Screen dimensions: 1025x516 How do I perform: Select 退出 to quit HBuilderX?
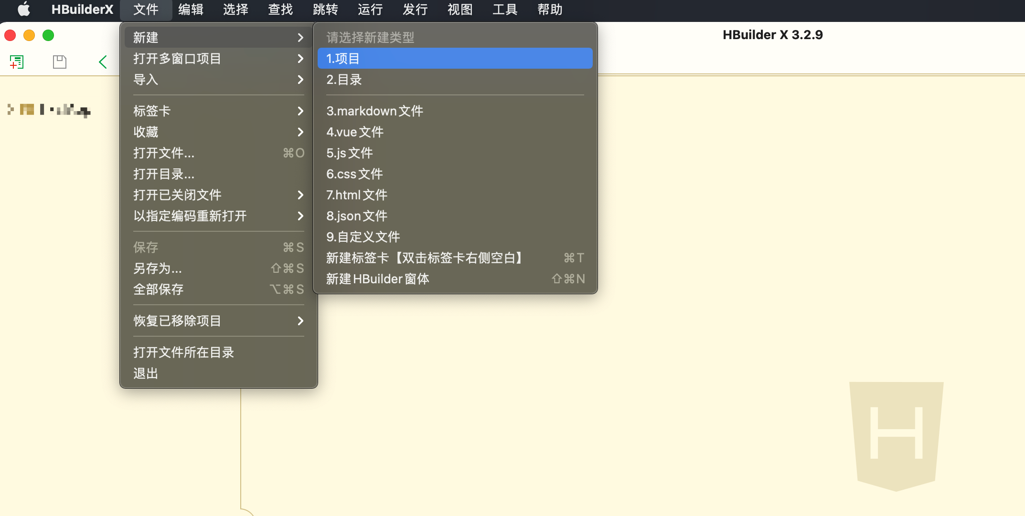coord(145,373)
